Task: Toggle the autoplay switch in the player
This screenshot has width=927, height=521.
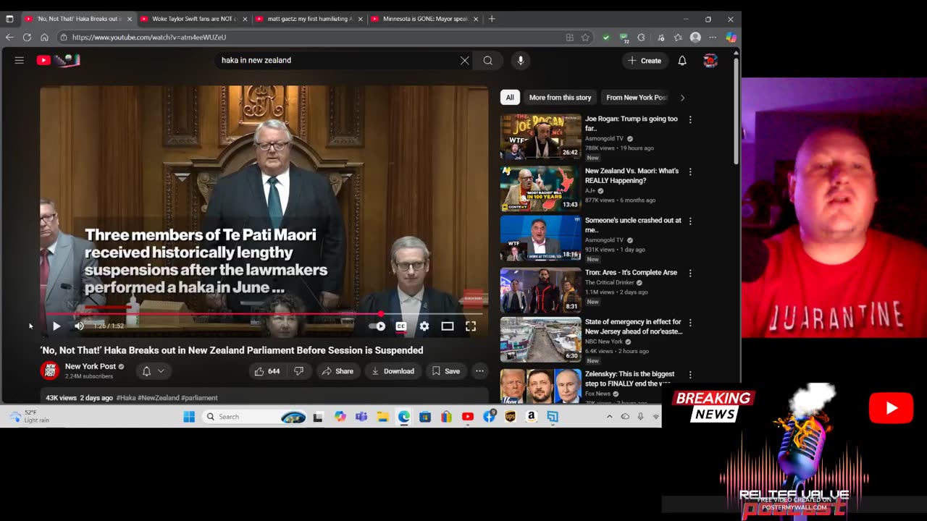Action: 377,326
